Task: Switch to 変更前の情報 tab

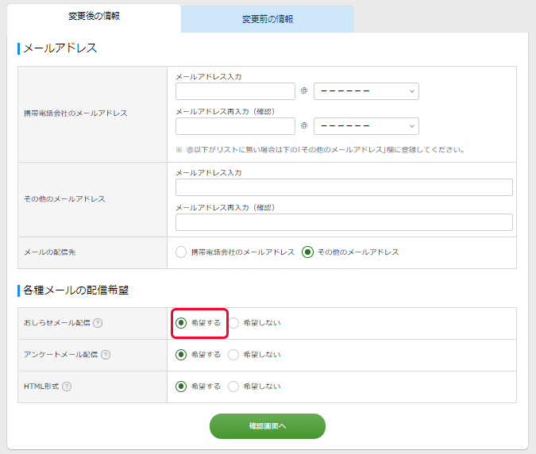Action: coord(268,19)
